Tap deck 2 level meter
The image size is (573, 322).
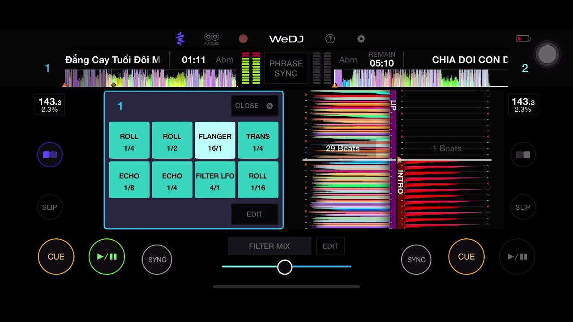click(x=322, y=68)
